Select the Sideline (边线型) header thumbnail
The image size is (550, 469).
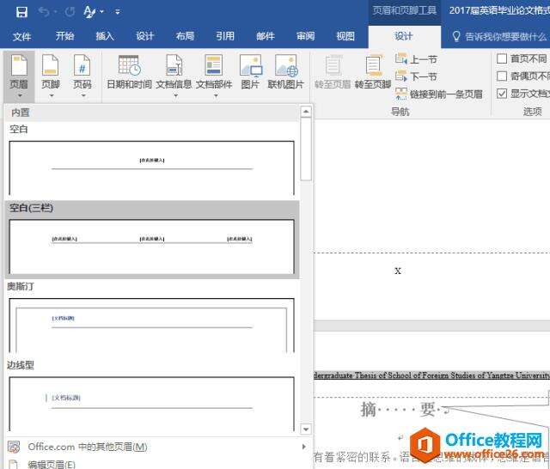pyautogui.click(x=151, y=404)
